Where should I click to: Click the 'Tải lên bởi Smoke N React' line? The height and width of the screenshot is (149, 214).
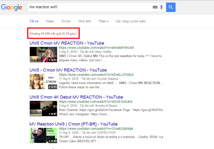[98, 106]
